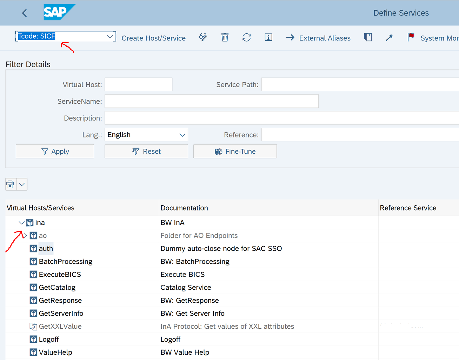Click the change/display glasses-pencil icon
This screenshot has width=459, height=360.
point(203,37)
